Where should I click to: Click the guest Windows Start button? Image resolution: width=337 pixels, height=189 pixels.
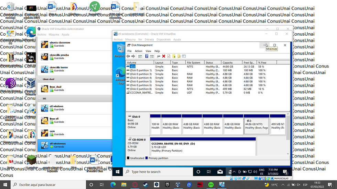(118, 172)
